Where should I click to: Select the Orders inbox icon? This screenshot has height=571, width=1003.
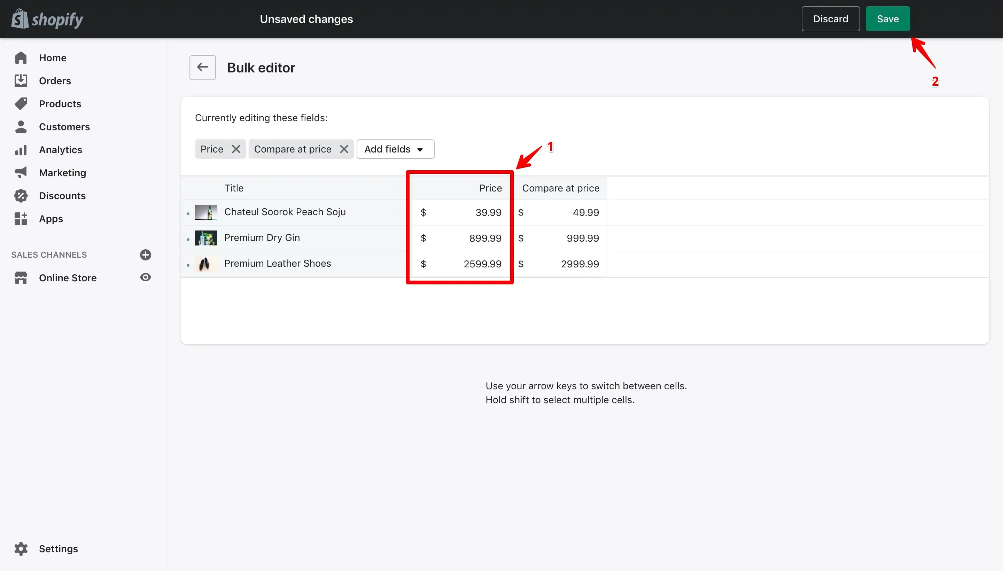pos(21,81)
